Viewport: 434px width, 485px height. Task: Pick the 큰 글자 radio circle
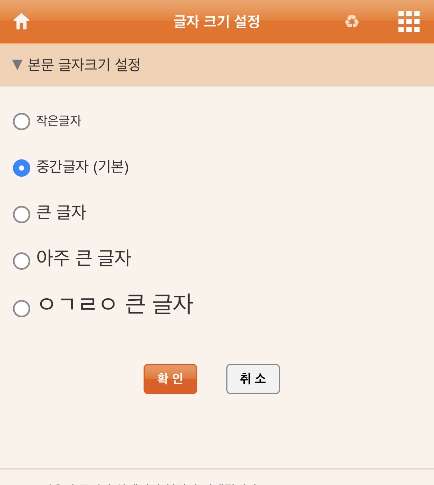(22, 215)
